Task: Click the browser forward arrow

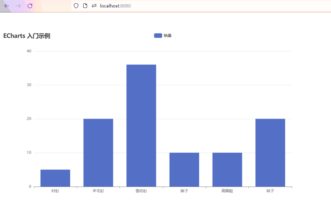Action: (x=18, y=6)
